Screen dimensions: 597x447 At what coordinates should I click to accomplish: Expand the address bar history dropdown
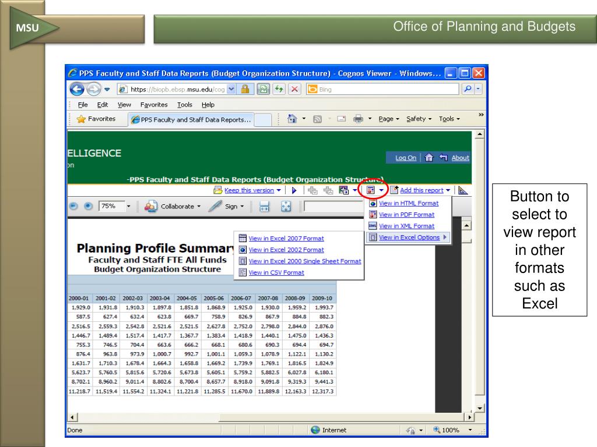[x=231, y=89]
